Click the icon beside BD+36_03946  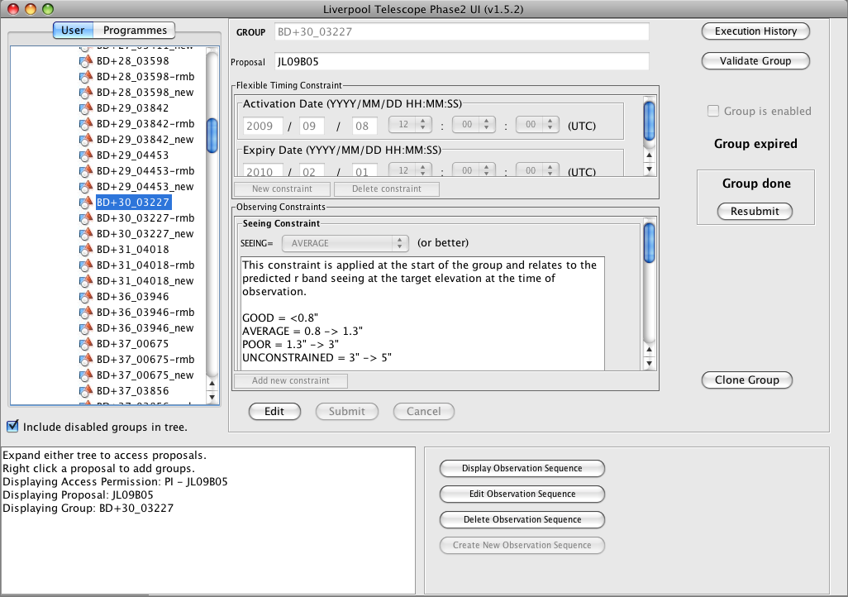[85, 296]
